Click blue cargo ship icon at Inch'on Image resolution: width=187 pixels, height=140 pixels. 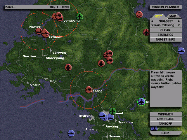click(x=102, y=115)
